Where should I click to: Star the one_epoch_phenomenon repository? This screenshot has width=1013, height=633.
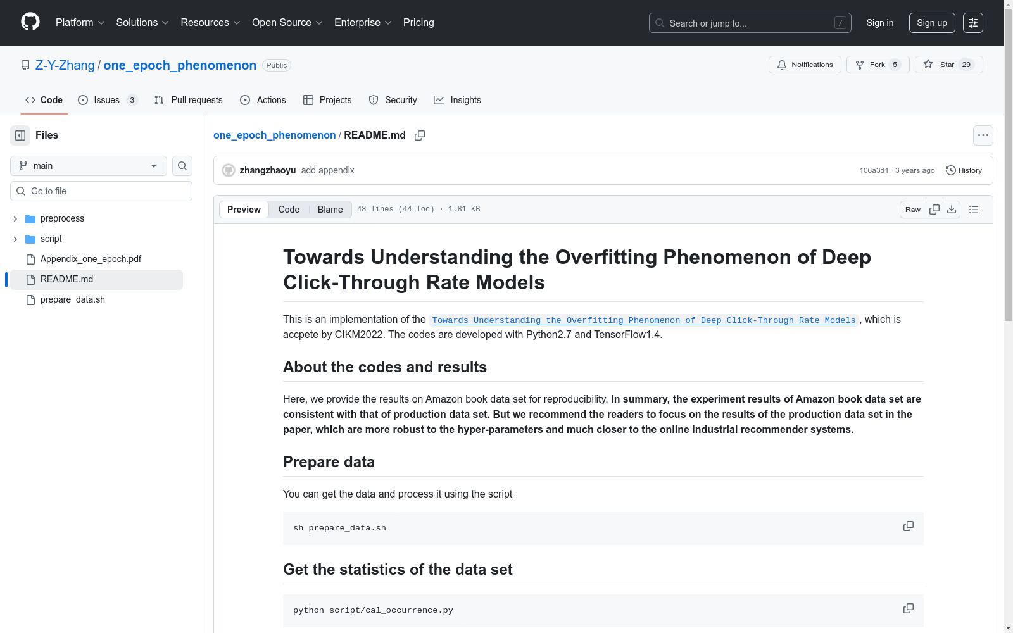point(948,65)
